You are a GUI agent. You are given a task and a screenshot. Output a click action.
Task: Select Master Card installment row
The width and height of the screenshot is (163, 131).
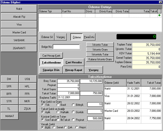coord(133,112)
